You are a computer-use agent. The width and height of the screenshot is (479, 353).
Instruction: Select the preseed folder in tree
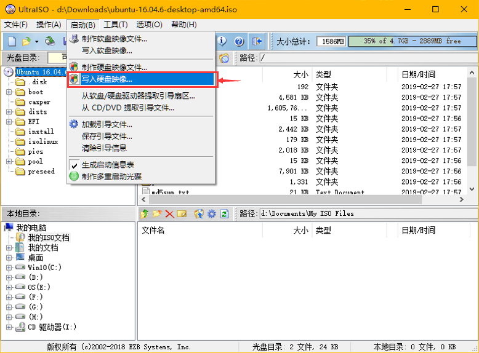[41, 172]
